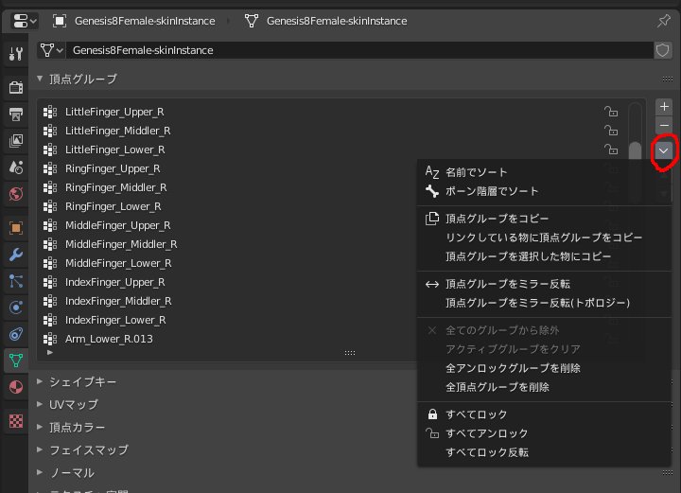Click the LittleFinger_Upper_R group icon
Image resolution: width=681 pixels, height=493 pixels.
click(x=50, y=112)
